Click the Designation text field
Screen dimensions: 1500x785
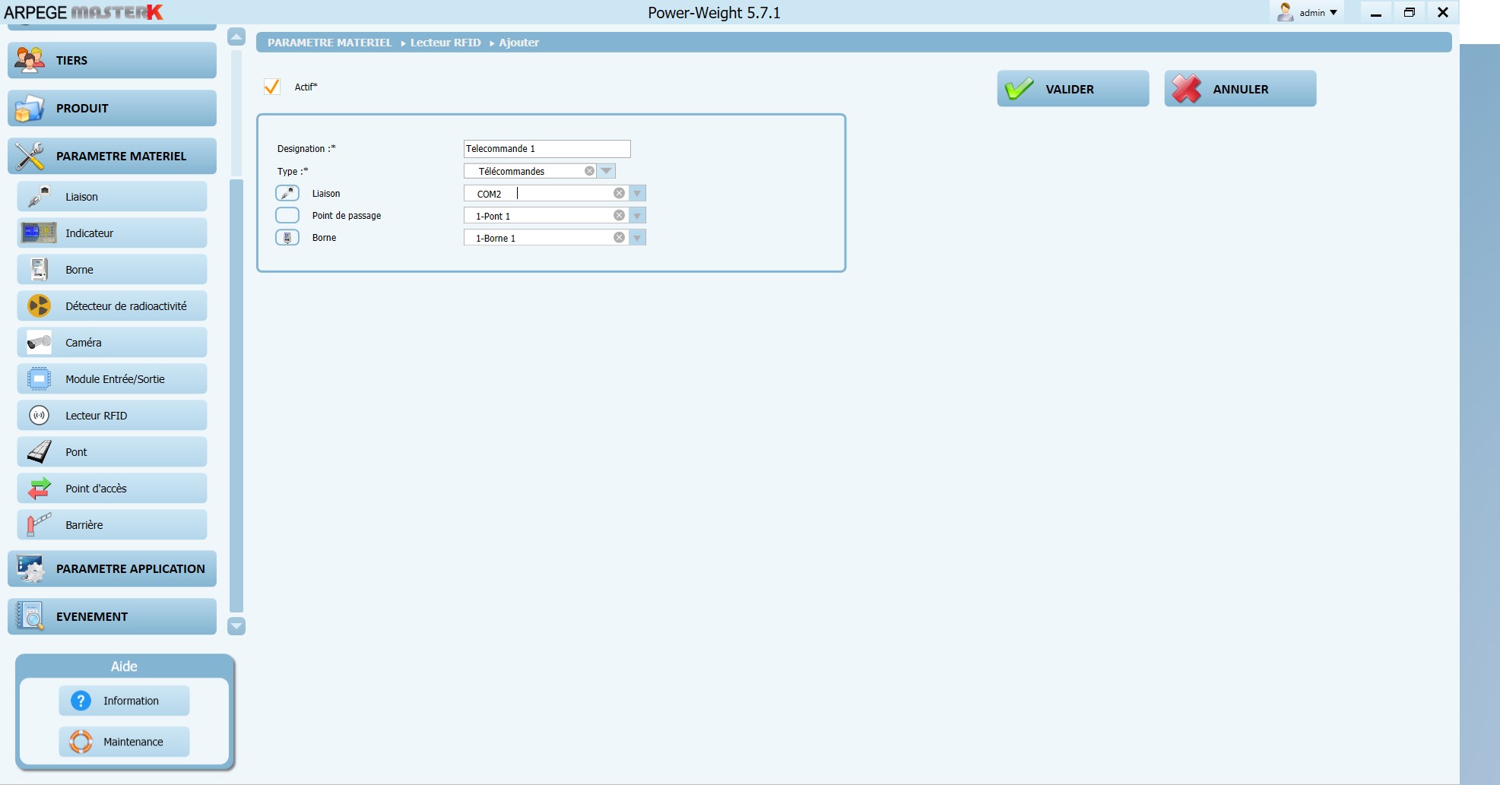(x=547, y=149)
